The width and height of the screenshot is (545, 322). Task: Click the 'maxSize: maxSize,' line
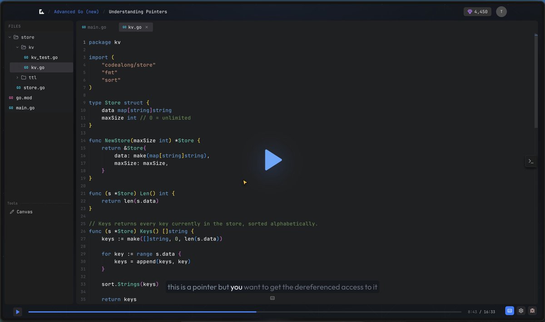click(x=141, y=163)
